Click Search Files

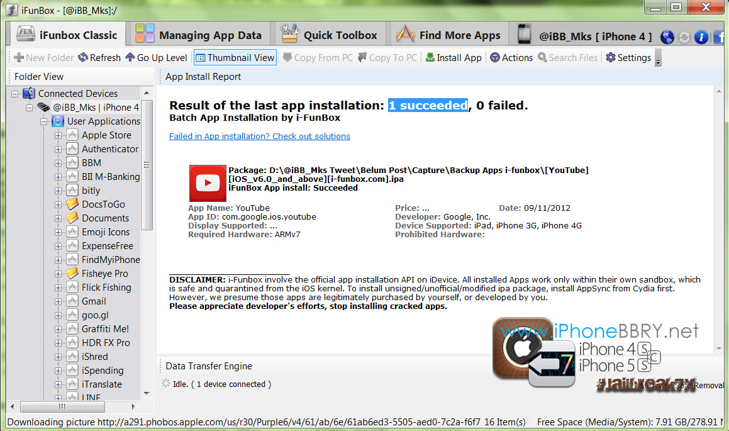(568, 58)
